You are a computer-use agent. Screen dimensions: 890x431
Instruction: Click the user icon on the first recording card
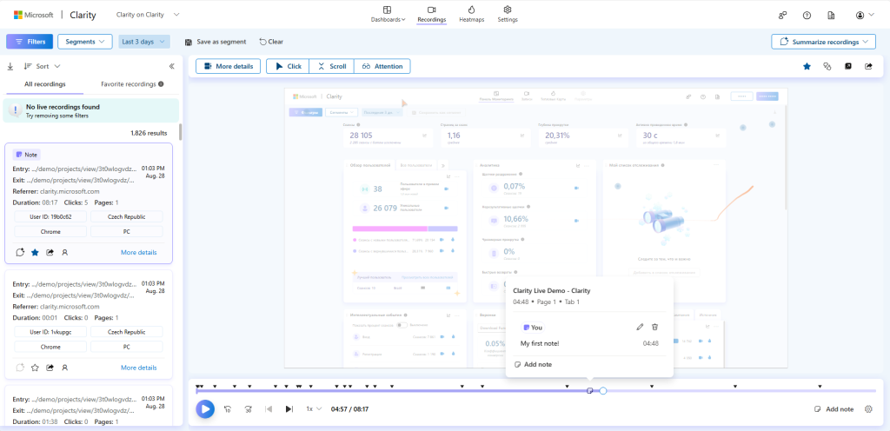click(x=64, y=252)
